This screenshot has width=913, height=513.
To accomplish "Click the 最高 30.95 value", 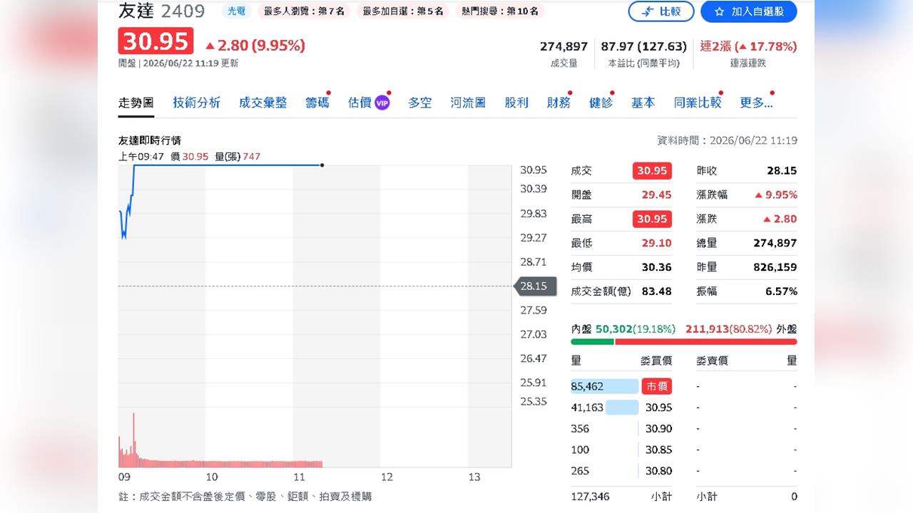I will pyautogui.click(x=652, y=219).
